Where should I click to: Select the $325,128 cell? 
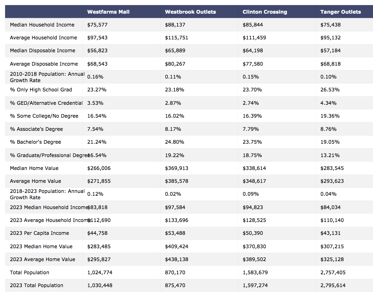(332, 259)
